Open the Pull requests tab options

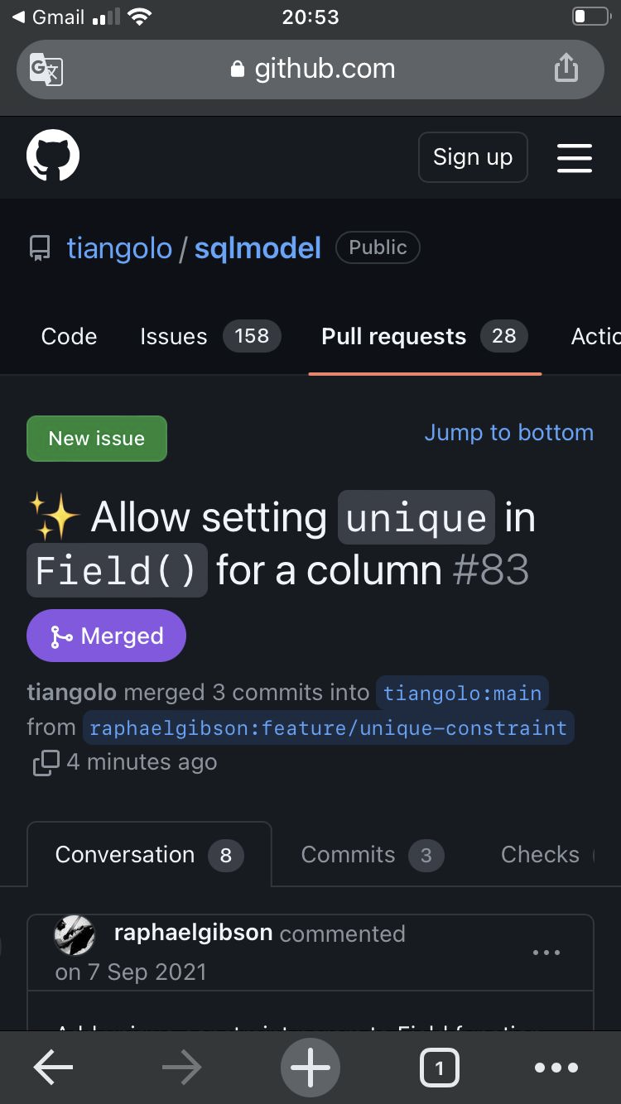point(393,336)
